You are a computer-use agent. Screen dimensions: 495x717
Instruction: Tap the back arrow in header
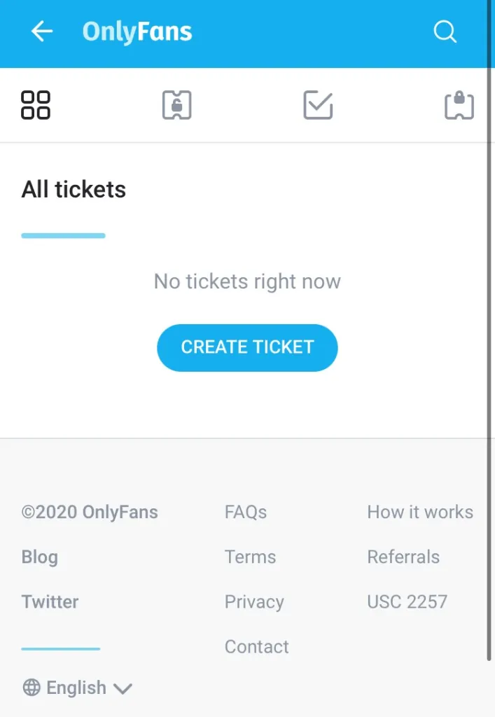pyautogui.click(x=42, y=32)
